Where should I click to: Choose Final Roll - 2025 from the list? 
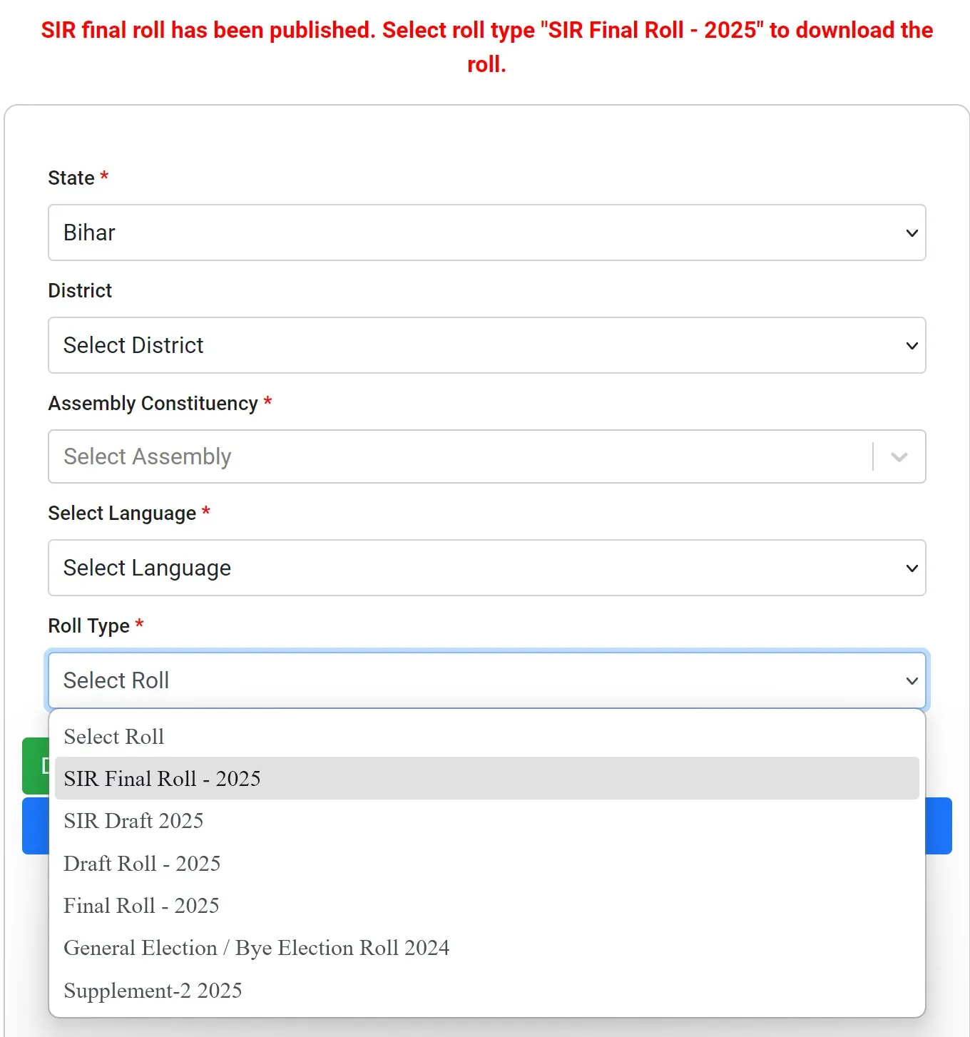(141, 906)
